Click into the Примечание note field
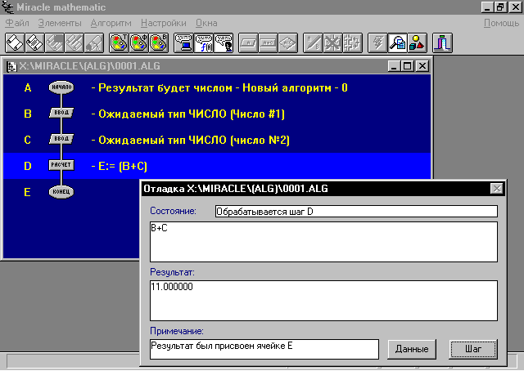524x371 pixels. (264, 349)
